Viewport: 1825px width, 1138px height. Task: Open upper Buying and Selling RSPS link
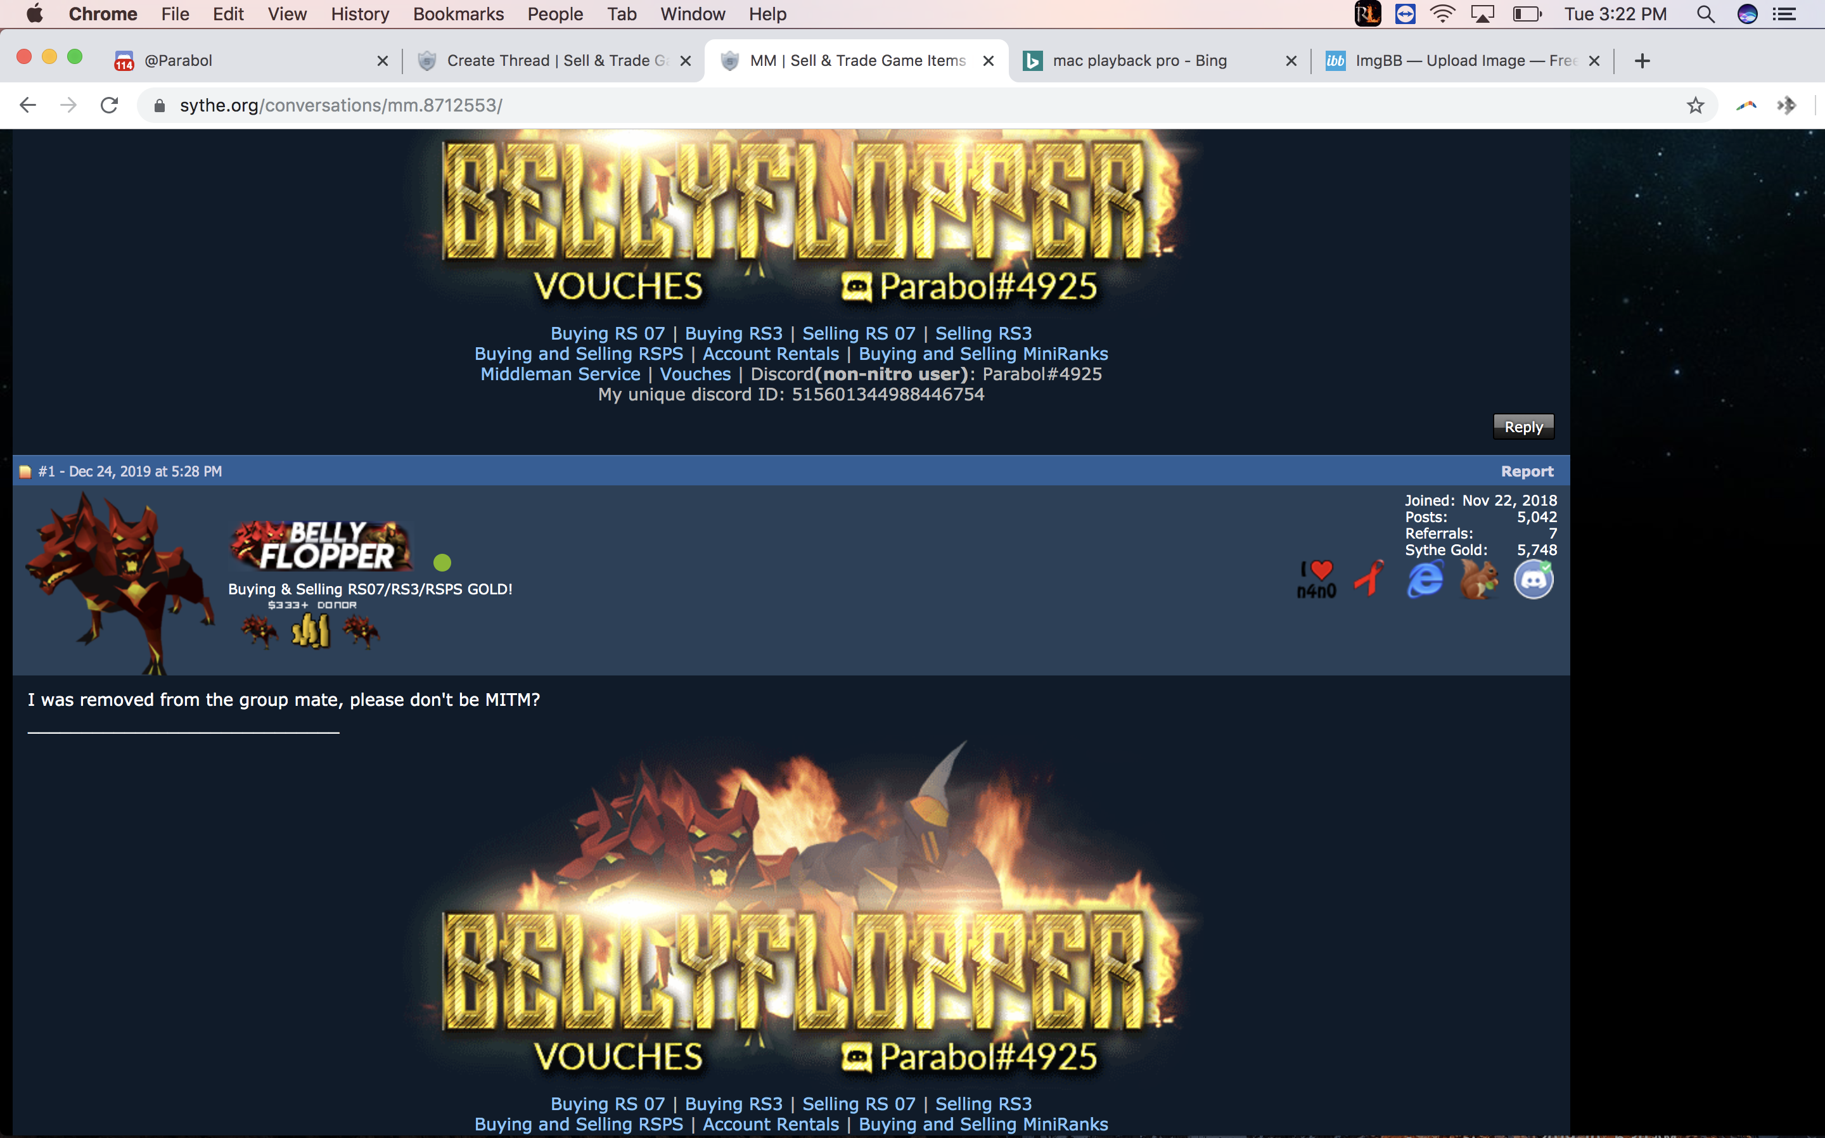coord(579,354)
